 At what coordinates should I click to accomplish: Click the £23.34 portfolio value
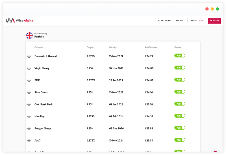[149, 140]
